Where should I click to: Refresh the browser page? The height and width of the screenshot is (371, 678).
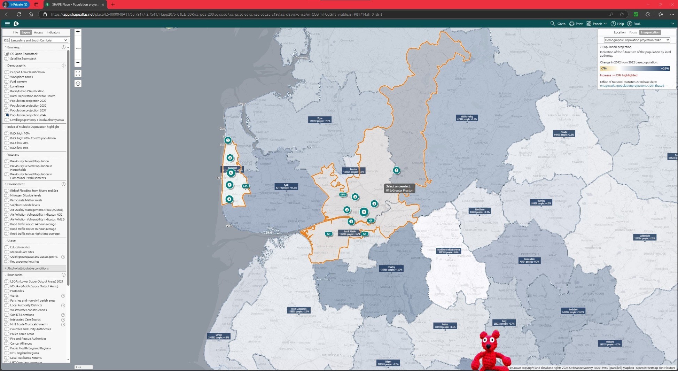pos(19,14)
